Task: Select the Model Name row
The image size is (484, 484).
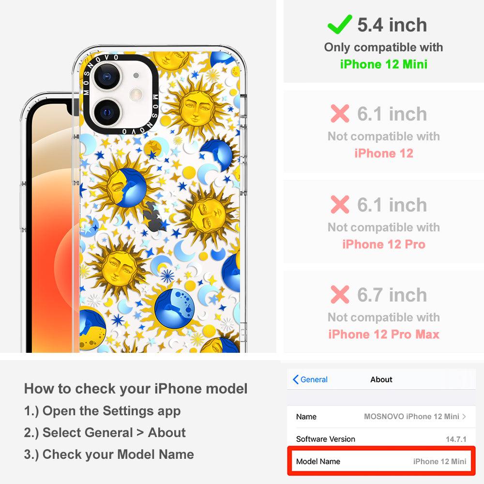Action: [381, 461]
